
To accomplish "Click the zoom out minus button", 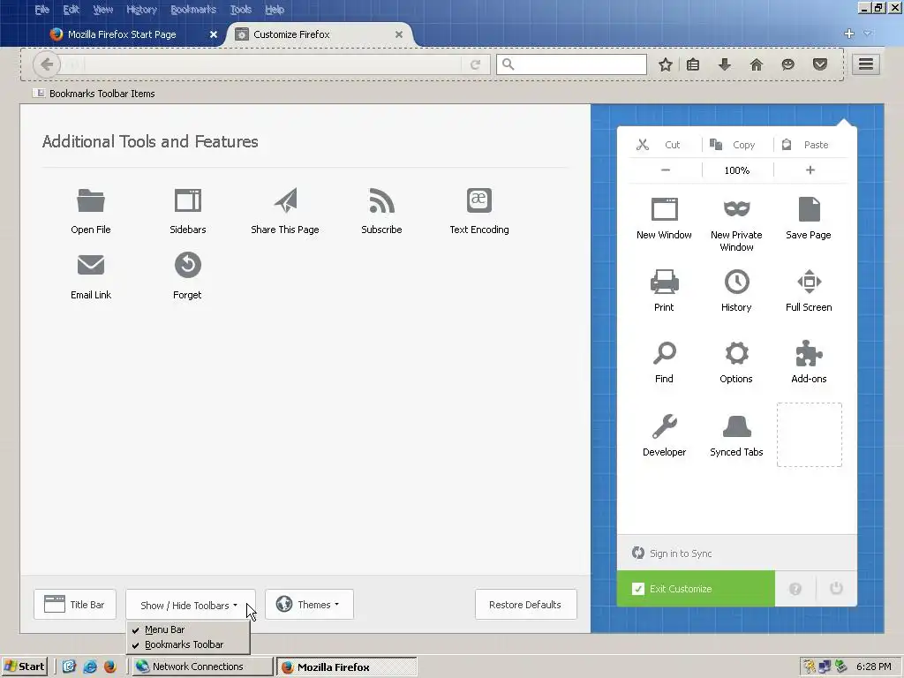I will 666,170.
